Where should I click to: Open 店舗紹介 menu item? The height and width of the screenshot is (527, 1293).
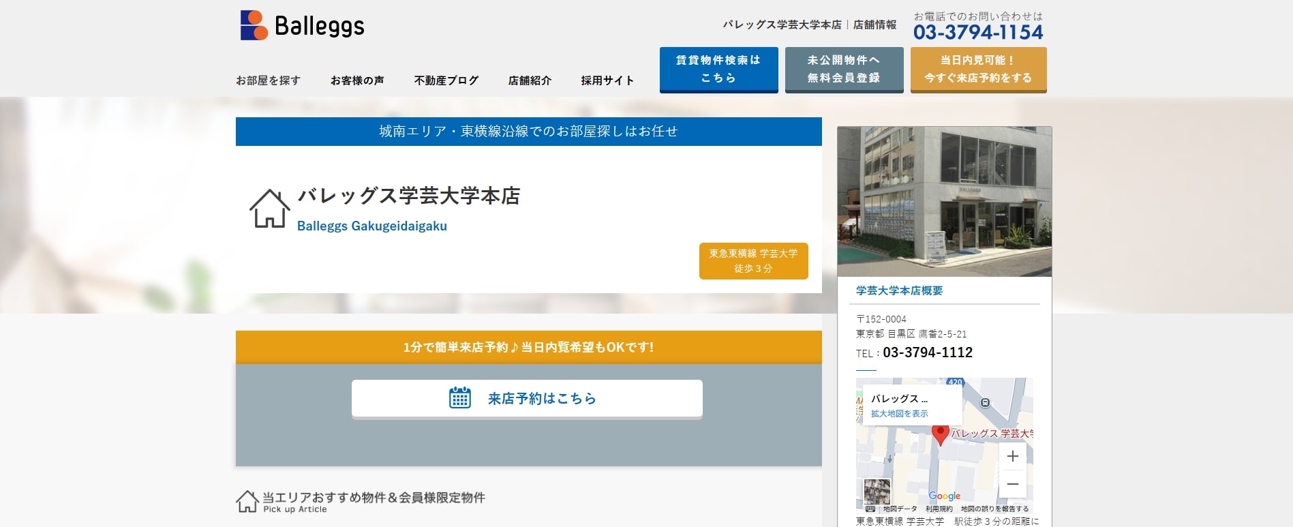pos(530,80)
